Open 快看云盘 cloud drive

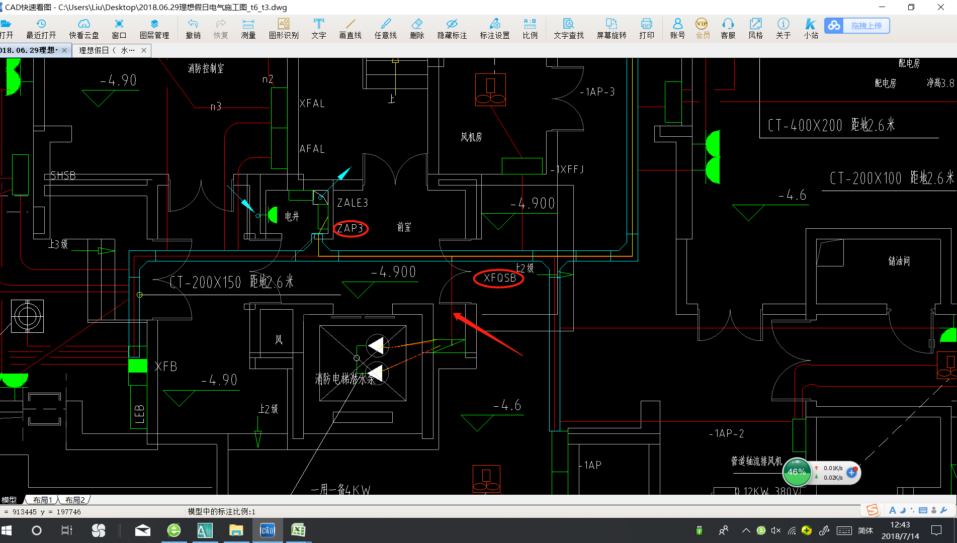click(x=84, y=29)
